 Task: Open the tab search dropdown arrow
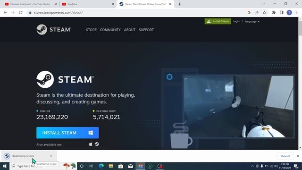[263, 4]
